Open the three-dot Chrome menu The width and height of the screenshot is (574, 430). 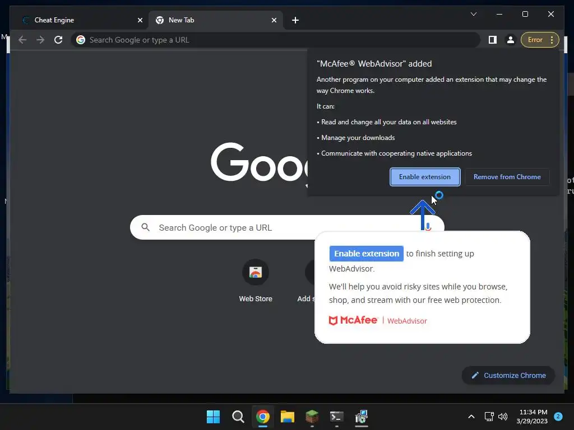[552, 40]
